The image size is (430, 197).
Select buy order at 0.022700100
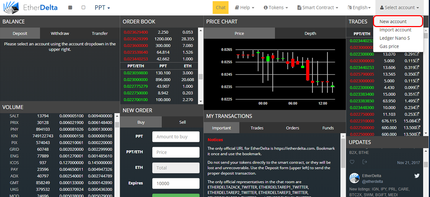pos(159,100)
